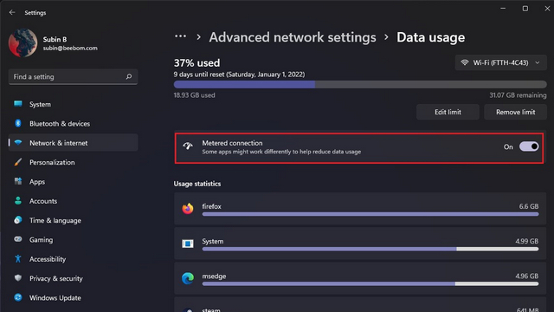Image resolution: width=554 pixels, height=312 pixels.
Task: Click the msedge app icon
Action: click(188, 278)
